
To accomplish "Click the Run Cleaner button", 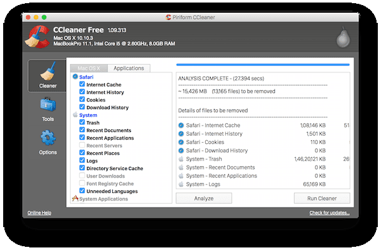I will pos(322,199).
